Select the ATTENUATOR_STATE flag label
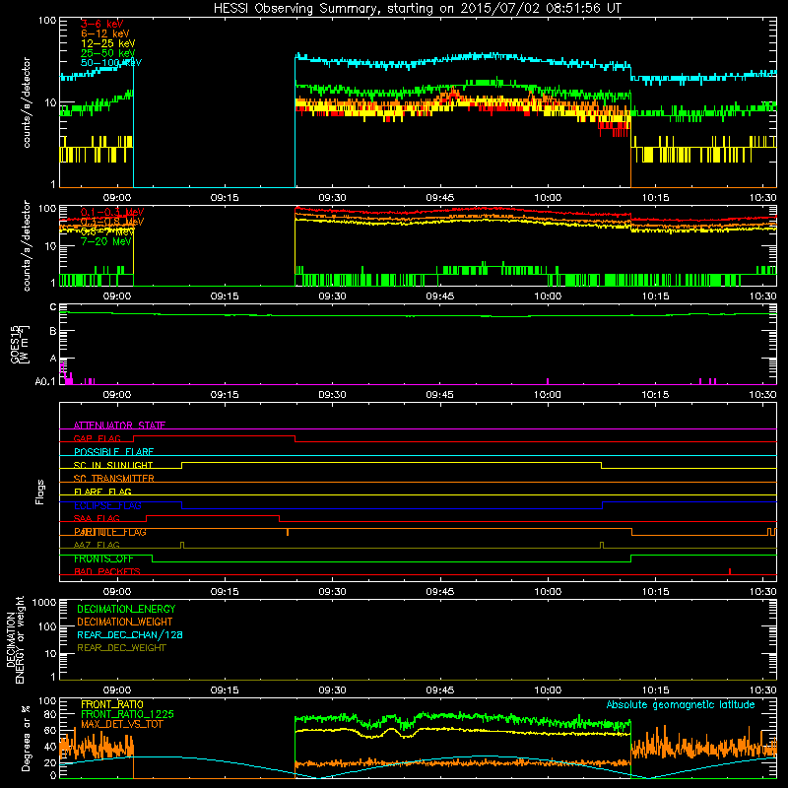 click(x=119, y=426)
